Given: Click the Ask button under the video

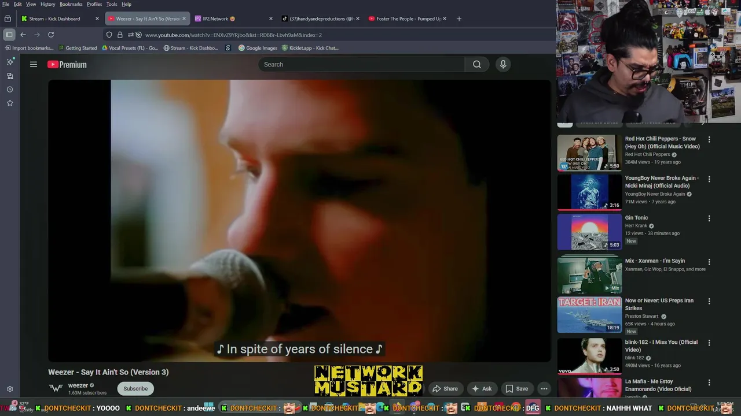Looking at the screenshot, I should click(x=482, y=389).
